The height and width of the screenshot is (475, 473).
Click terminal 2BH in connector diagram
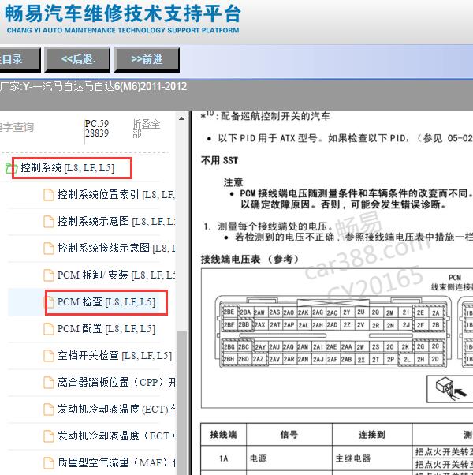point(229,359)
